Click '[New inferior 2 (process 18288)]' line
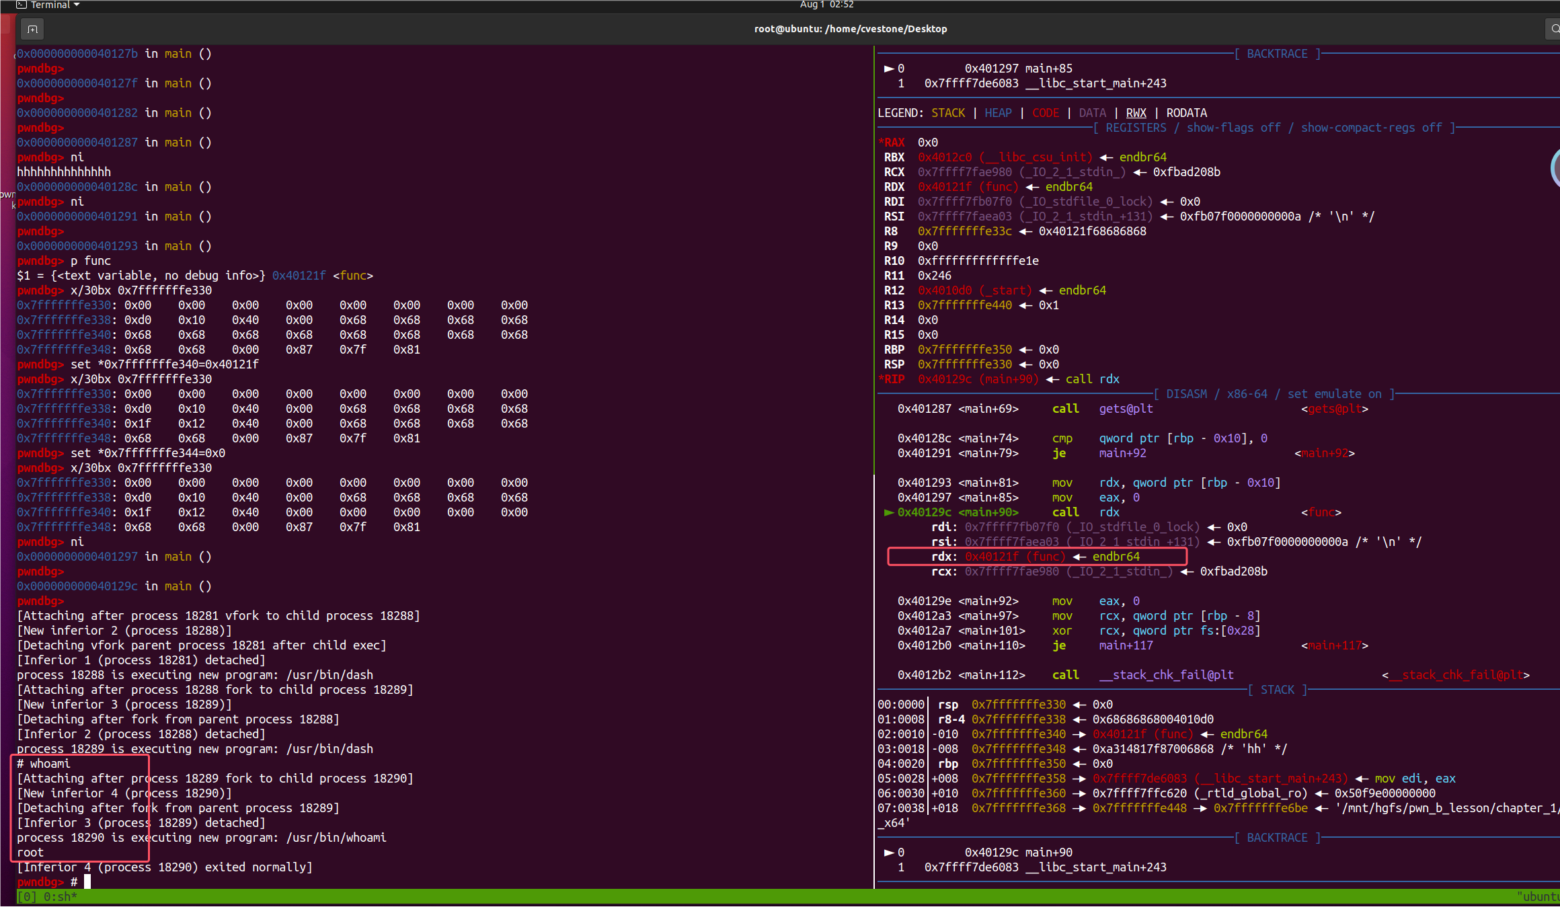Screen dimensions: 1560x907 pos(124,631)
